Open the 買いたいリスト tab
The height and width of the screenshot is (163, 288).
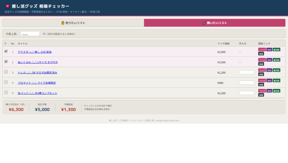click(x=215, y=23)
